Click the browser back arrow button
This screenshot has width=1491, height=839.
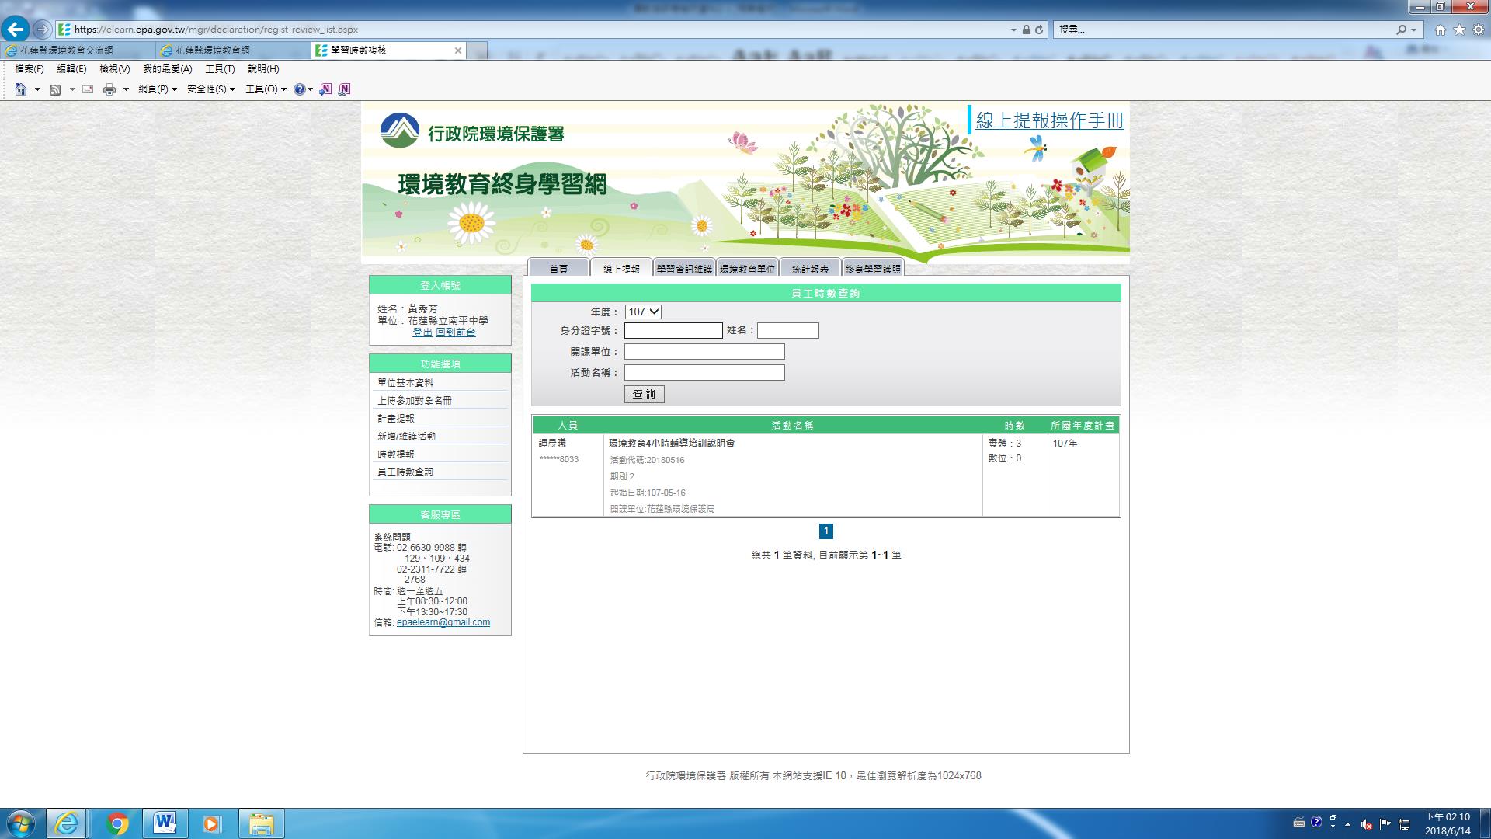[15, 30]
